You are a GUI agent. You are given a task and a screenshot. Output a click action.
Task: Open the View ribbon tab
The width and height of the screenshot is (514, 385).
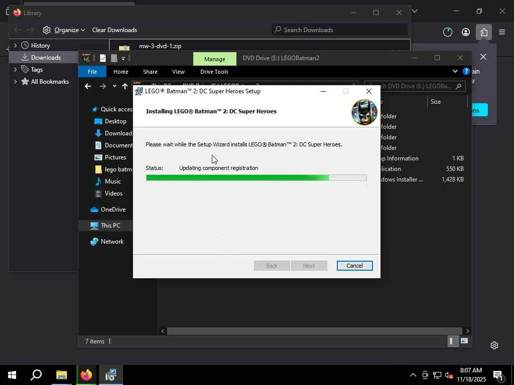tap(178, 71)
